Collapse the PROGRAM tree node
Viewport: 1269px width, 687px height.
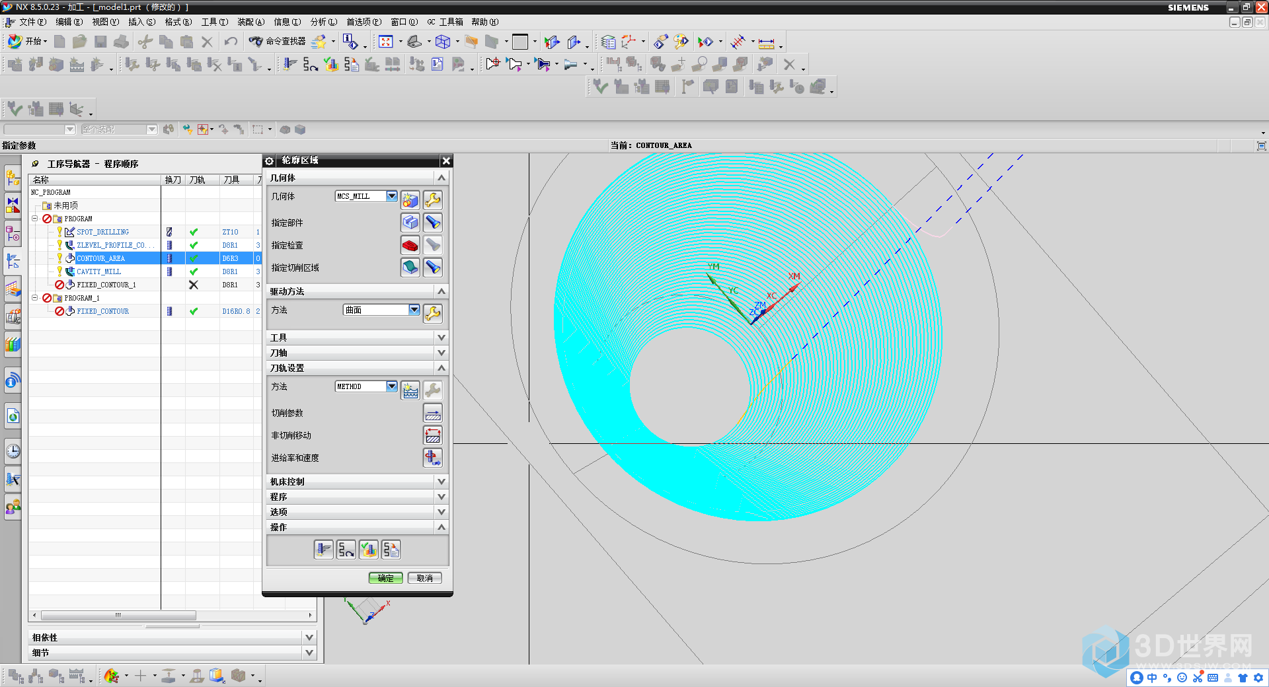[35, 219]
